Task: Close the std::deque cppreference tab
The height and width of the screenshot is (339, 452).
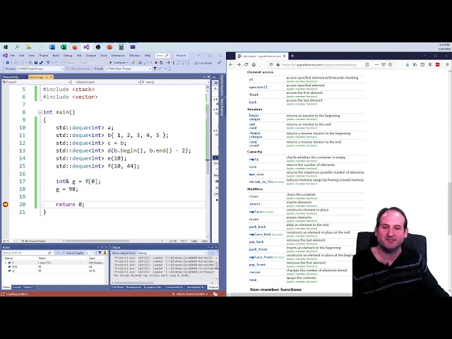Action: 284,56
